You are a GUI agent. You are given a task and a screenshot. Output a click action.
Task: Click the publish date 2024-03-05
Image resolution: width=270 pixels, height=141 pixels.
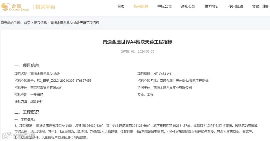(x=146, y=52)
